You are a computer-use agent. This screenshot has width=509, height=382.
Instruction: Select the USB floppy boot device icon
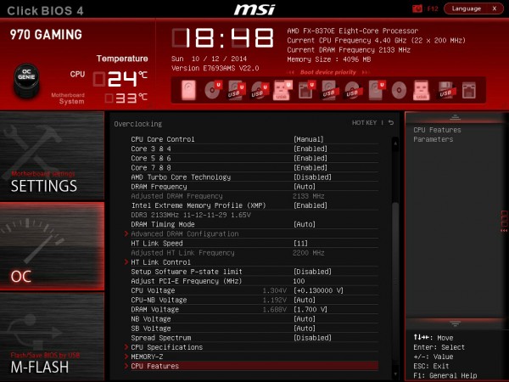[445, 90]
